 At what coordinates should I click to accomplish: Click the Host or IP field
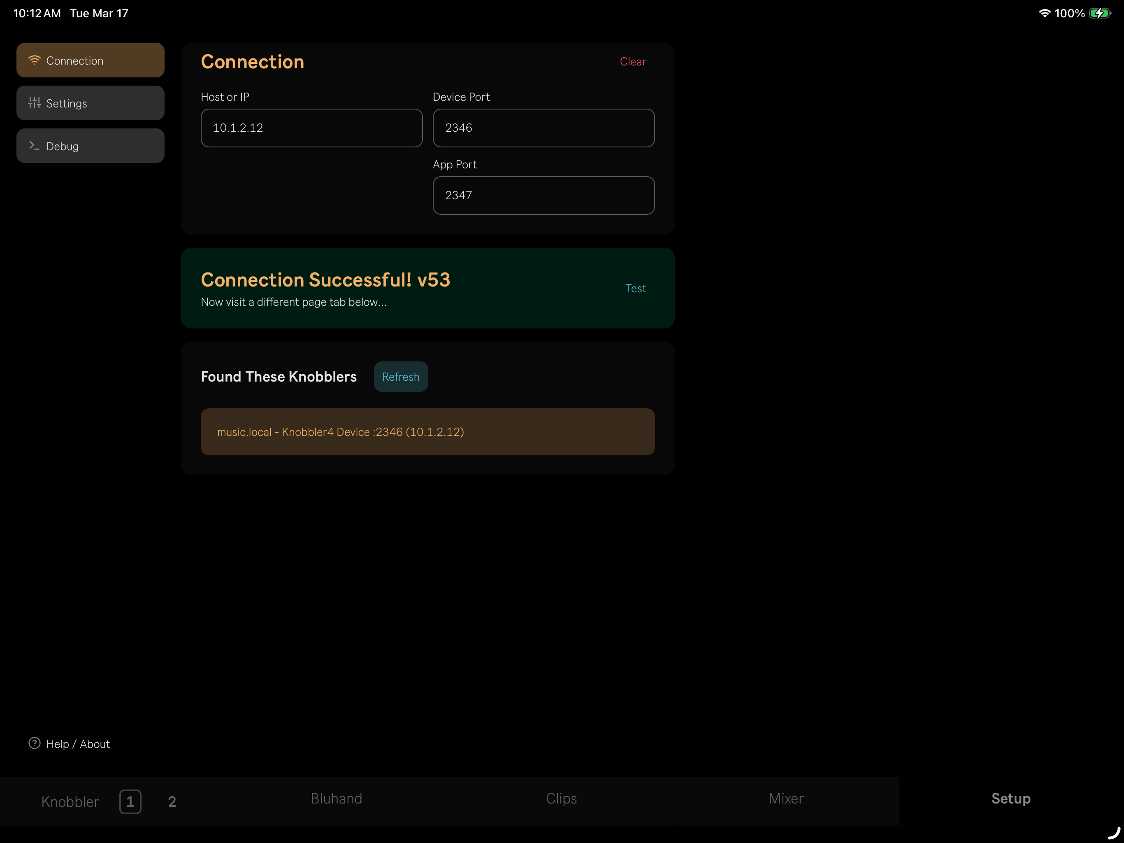(x=311, y=128)
